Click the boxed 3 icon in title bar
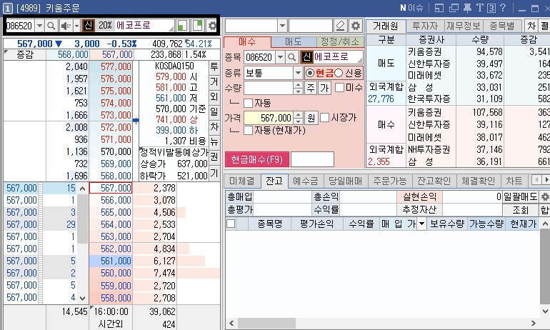Image resolution: width=550 pixels, height=330 pixels. 491,8
